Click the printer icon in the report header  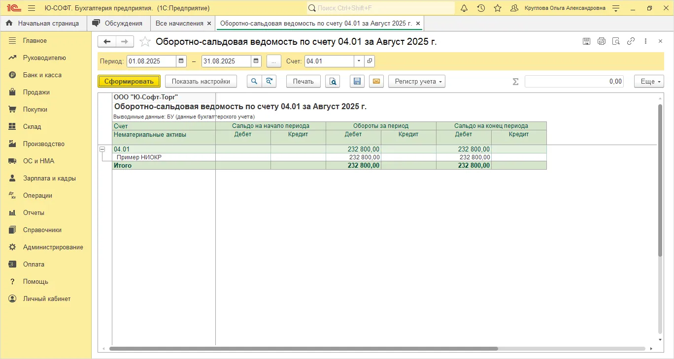[x=601, y=41]
